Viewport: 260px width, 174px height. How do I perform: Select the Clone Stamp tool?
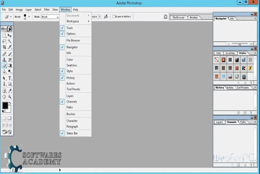point(4,60)
